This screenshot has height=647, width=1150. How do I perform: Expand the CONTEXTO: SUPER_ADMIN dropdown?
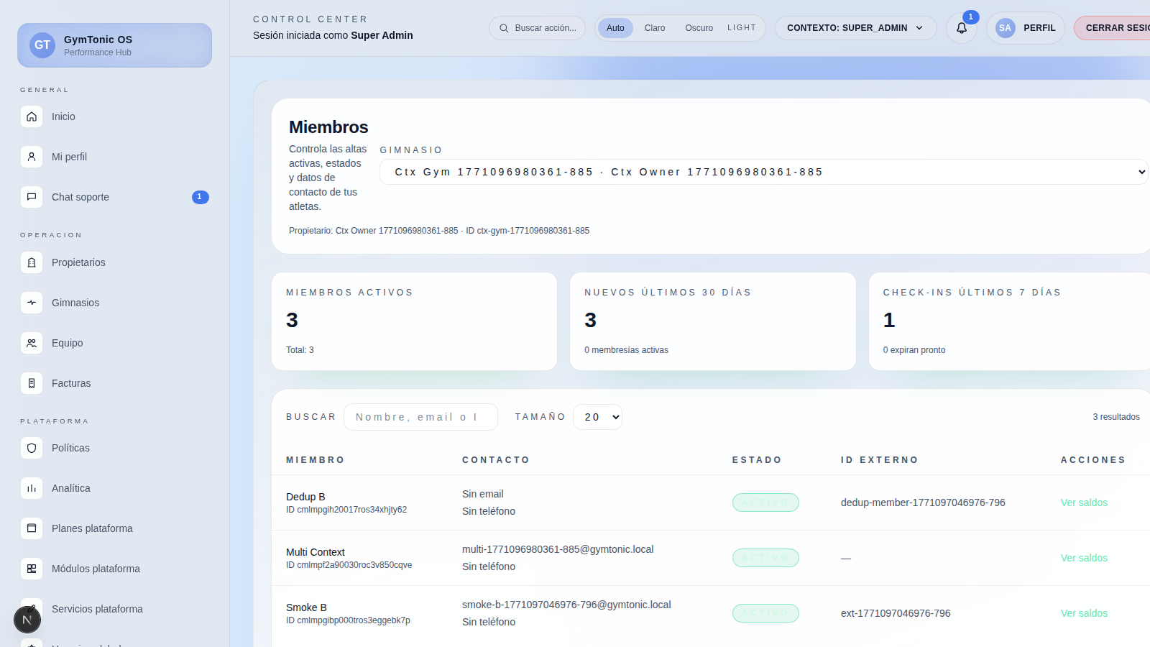pyautogui.click(x=855, y=28)
